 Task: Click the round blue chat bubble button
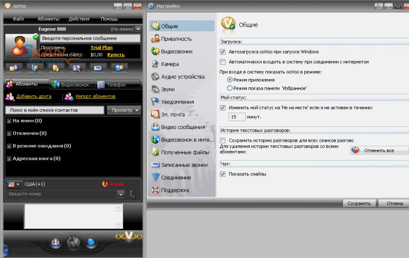pyautogui.click(x=91, y=242)
